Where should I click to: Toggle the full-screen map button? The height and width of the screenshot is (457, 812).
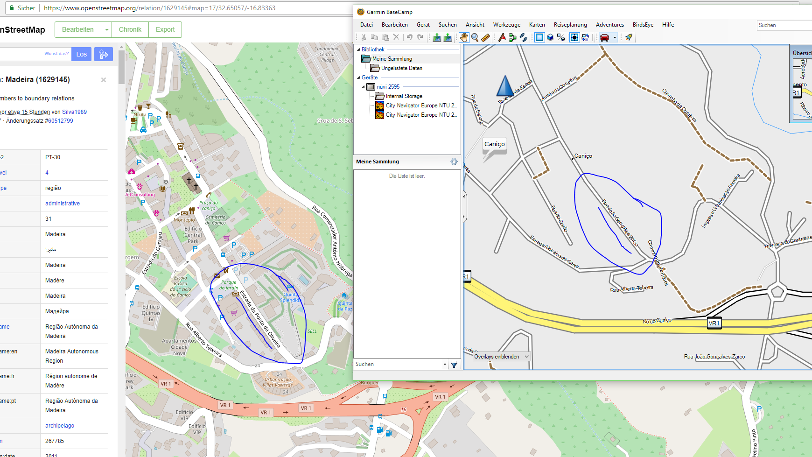click(x=574, y=37)
